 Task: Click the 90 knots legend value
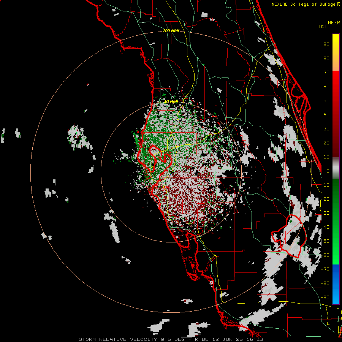point(326,44)
